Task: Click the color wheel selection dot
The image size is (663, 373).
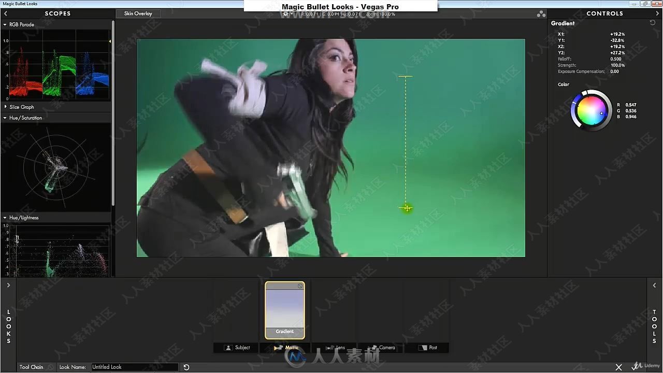Action: tap(601, 113)
